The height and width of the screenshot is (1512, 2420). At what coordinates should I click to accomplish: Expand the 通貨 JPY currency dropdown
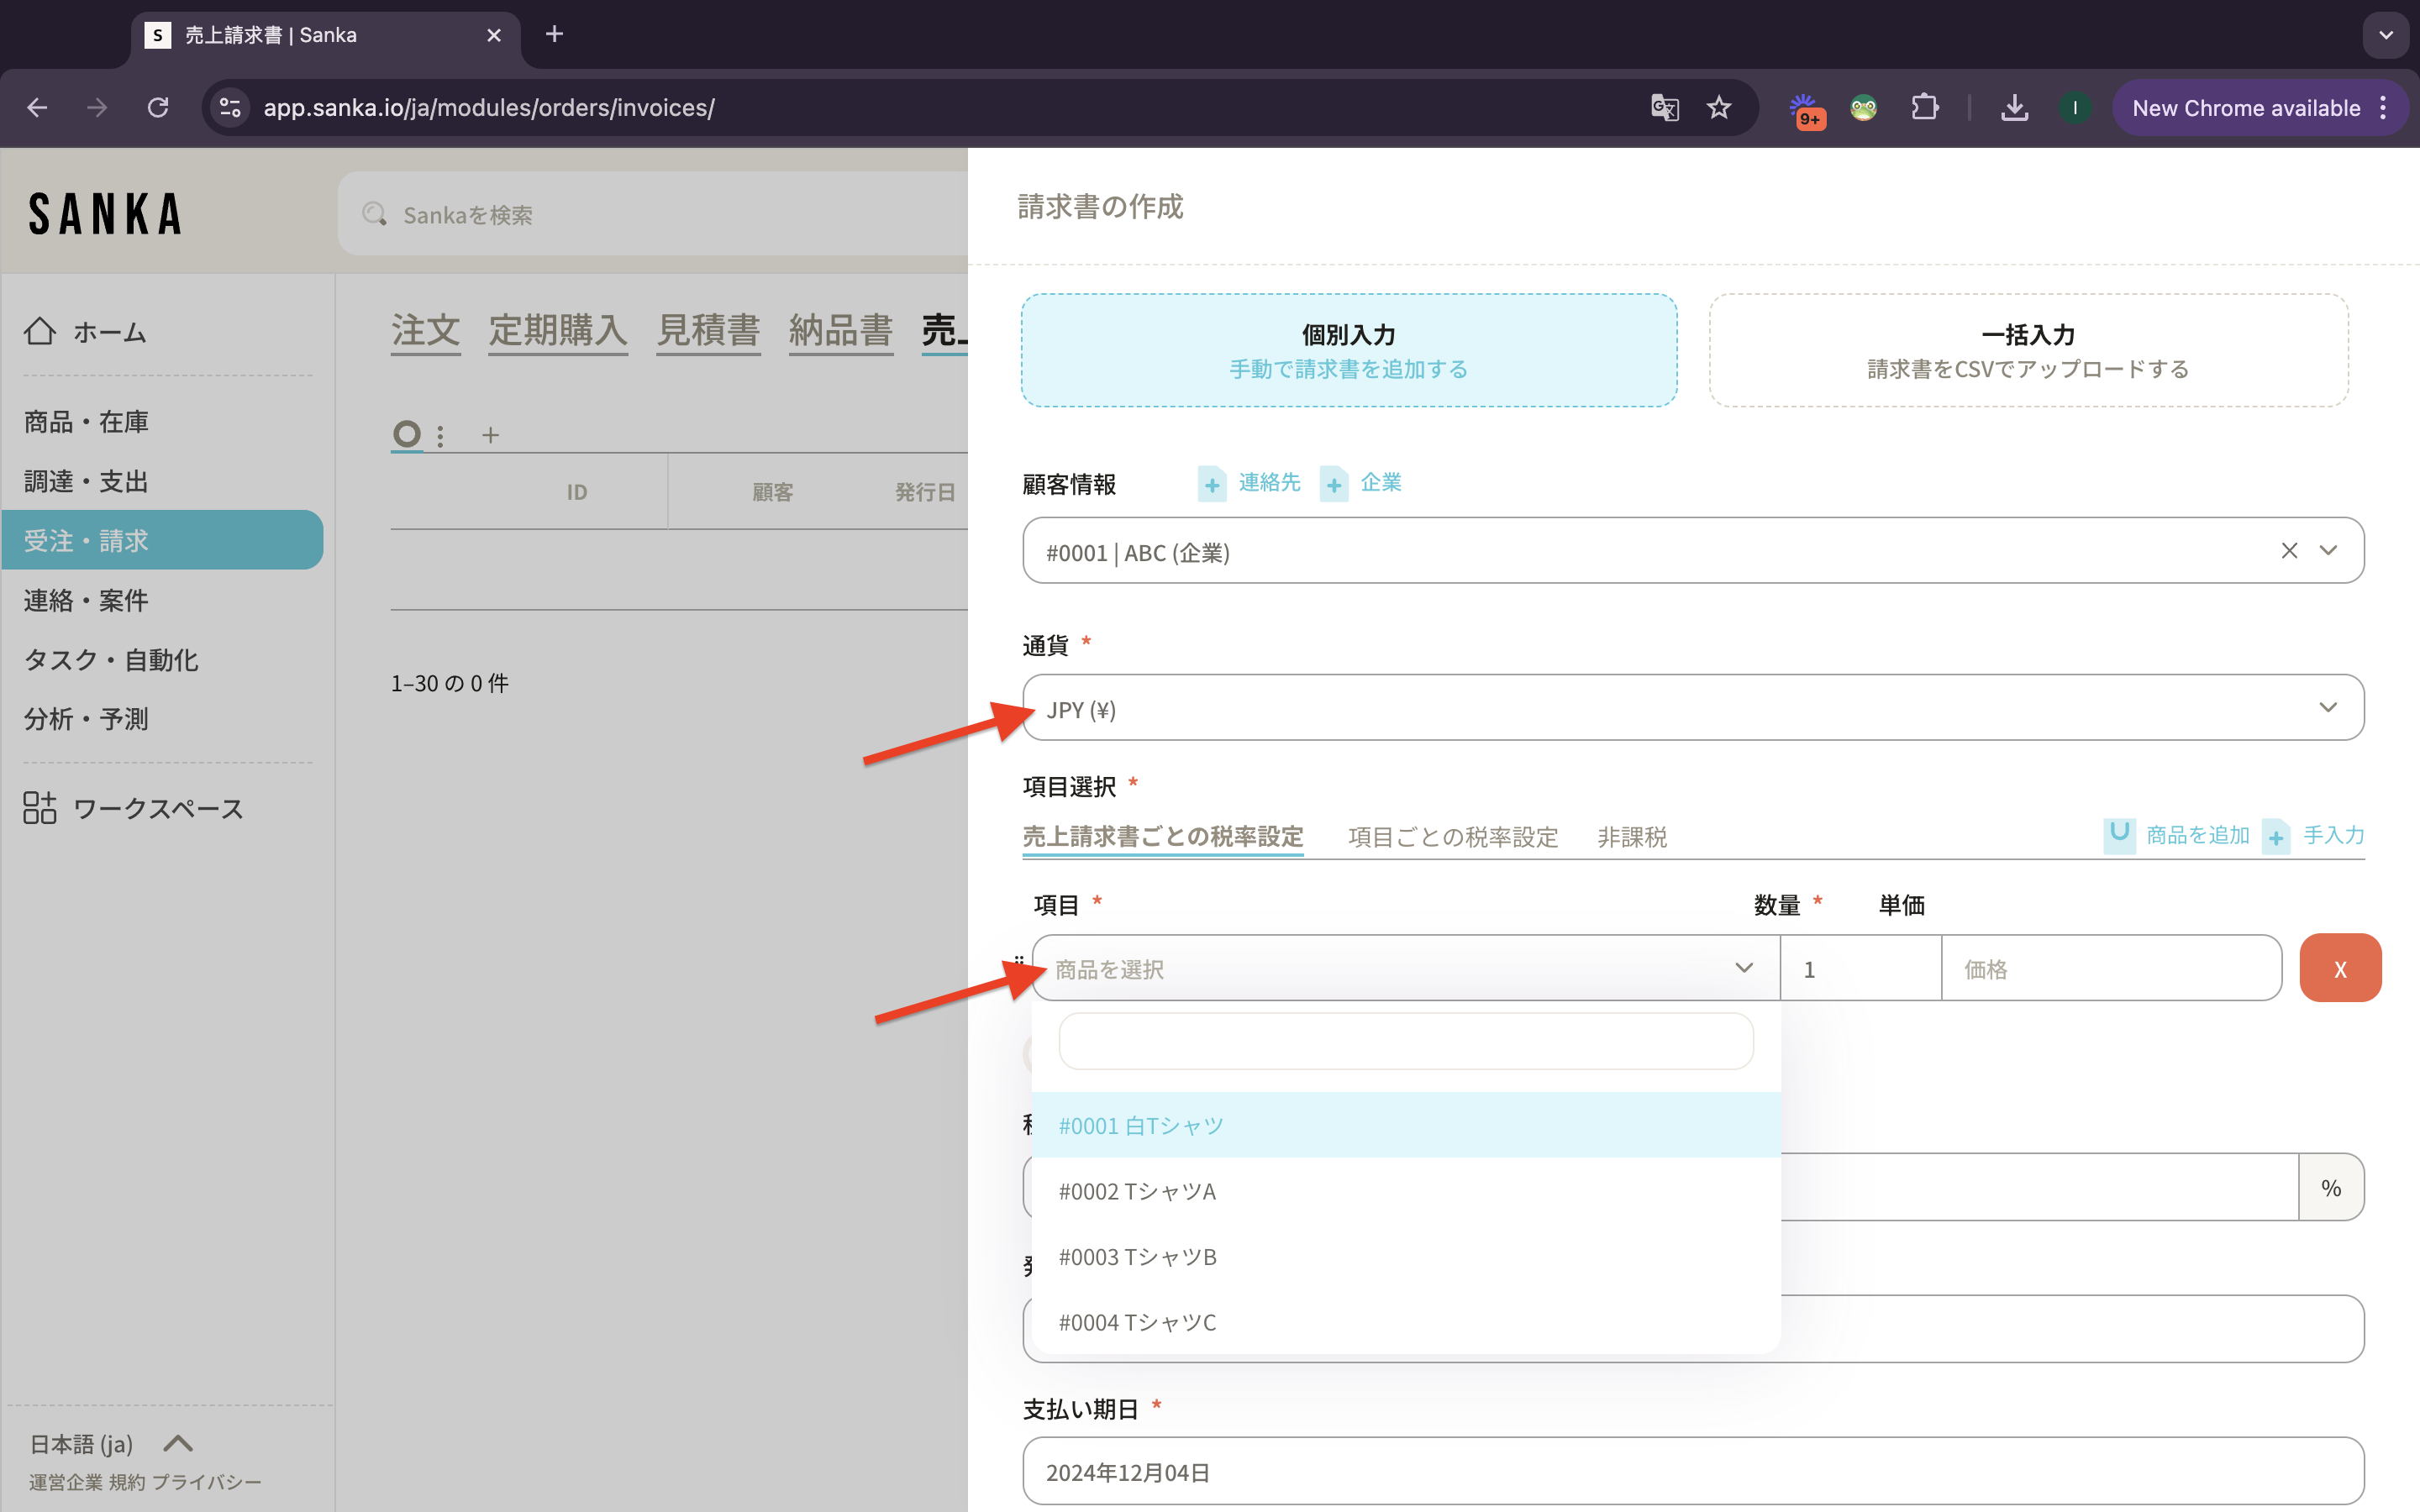click(1692, 708)
